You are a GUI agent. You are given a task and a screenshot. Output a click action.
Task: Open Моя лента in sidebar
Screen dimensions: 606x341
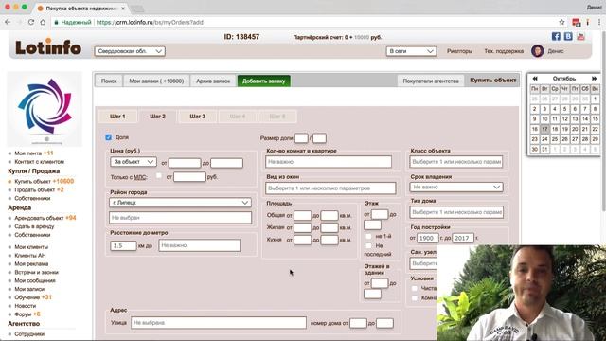[x=28, y=153]
